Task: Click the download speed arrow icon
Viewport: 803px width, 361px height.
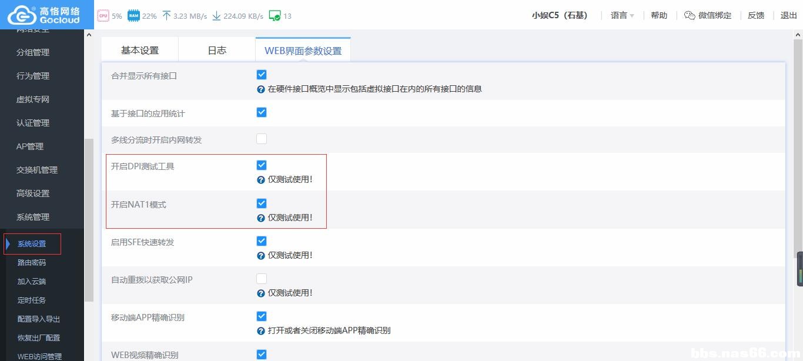Action: [216, 15]
